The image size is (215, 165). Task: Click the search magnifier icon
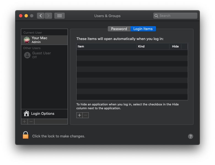(156, 16)
